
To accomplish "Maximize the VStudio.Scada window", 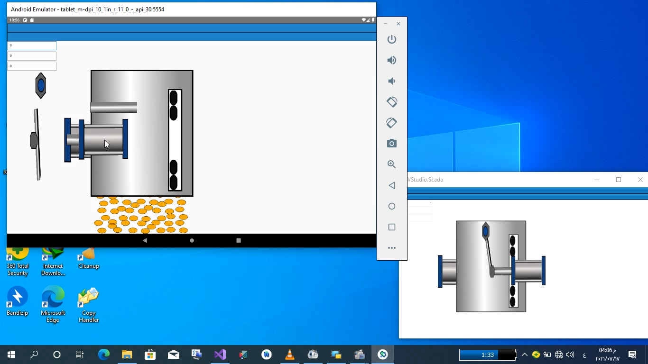I will pyautogui.click(x=619, y=180).
